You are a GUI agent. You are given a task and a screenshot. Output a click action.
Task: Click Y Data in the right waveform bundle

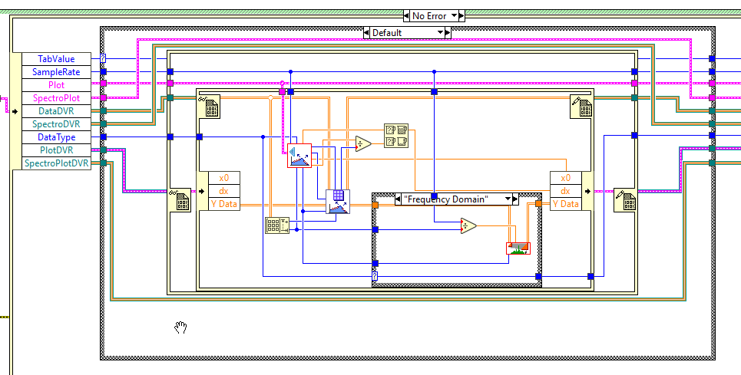(566, 204)
